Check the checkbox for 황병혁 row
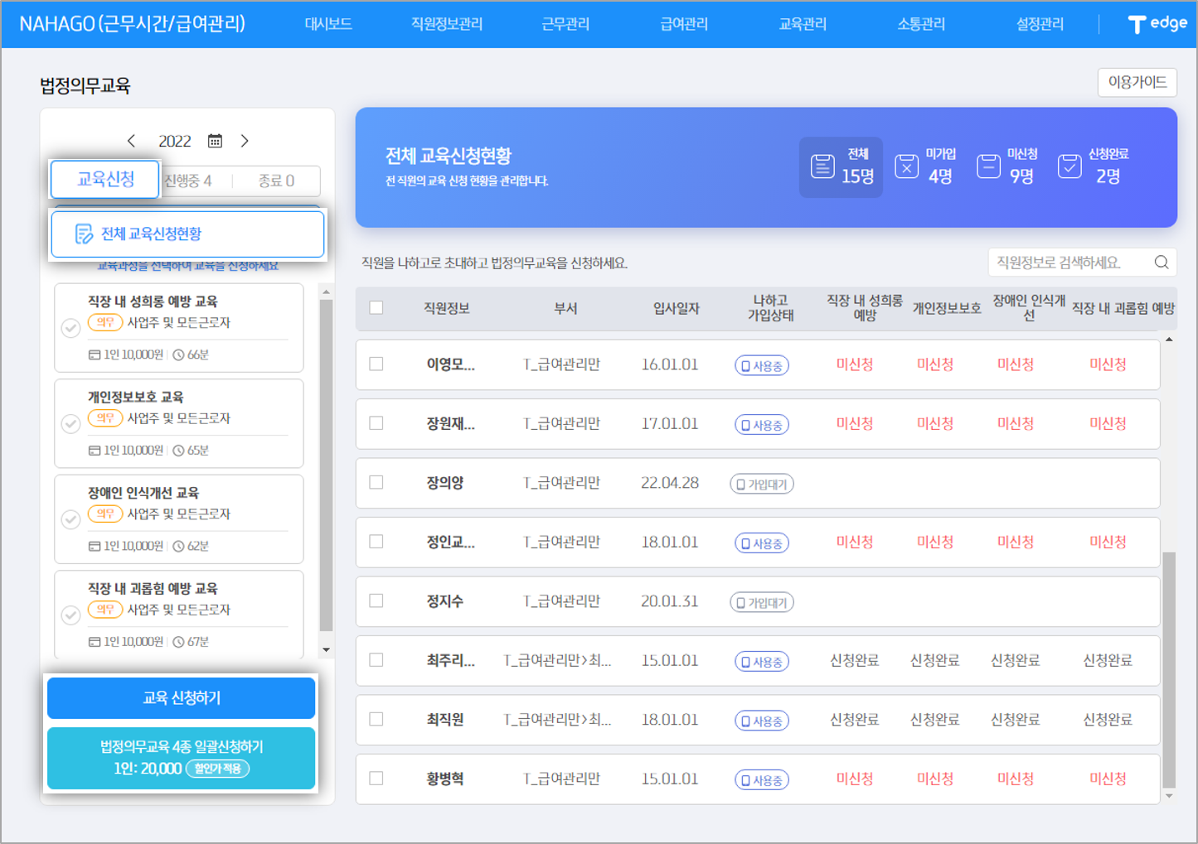This screenshot has width=1198, height=844. tap(376, 779)
